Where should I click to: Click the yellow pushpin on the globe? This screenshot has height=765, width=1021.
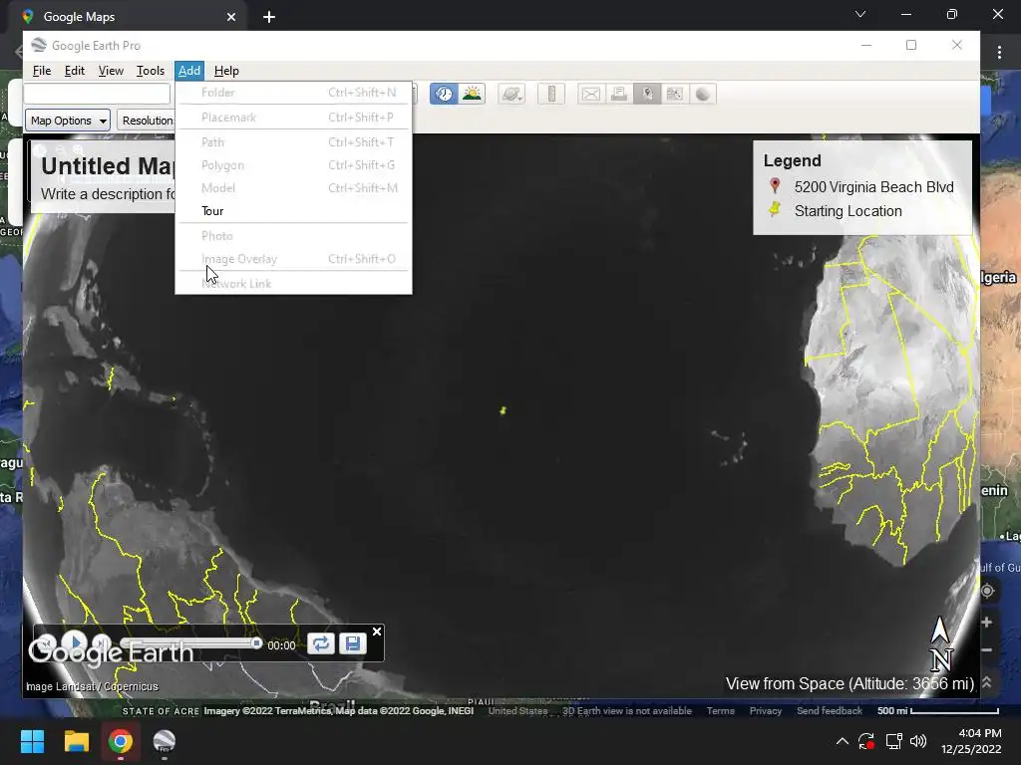click(x=503, y=410)
